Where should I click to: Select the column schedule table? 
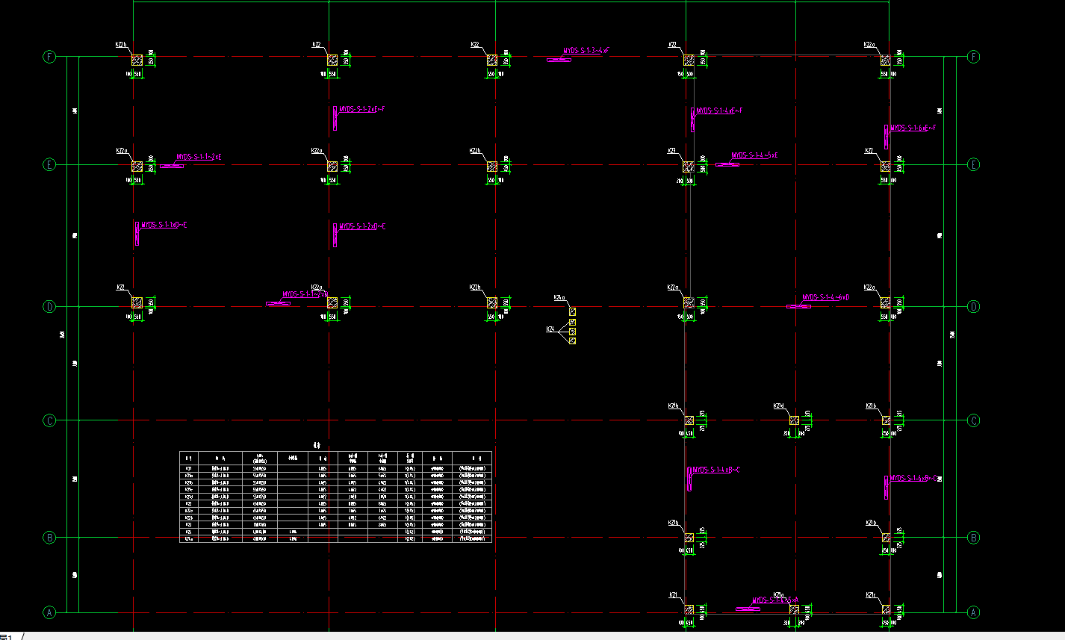click(x=336, y=497)
